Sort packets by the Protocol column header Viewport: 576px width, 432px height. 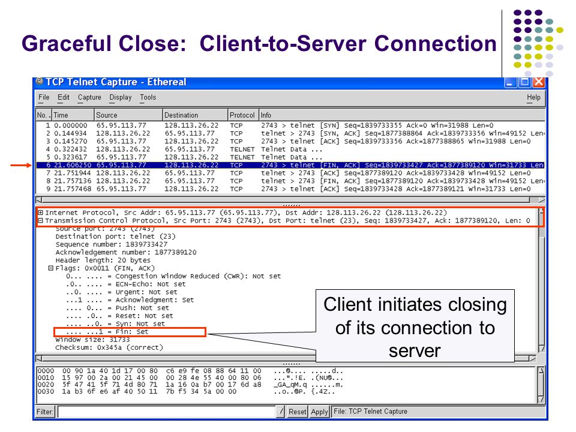coord(243,115)
